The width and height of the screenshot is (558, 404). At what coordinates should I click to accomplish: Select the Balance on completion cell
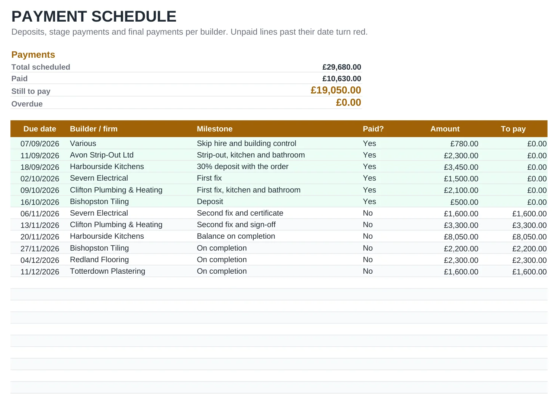click(236, 236)
